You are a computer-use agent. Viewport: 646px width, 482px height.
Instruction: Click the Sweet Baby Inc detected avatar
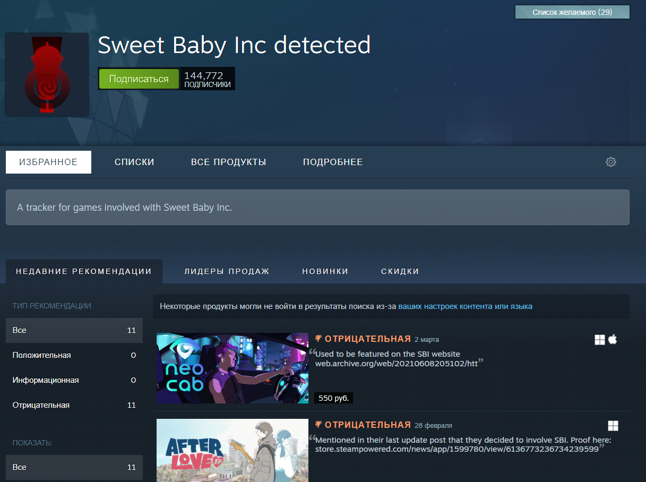47,74
